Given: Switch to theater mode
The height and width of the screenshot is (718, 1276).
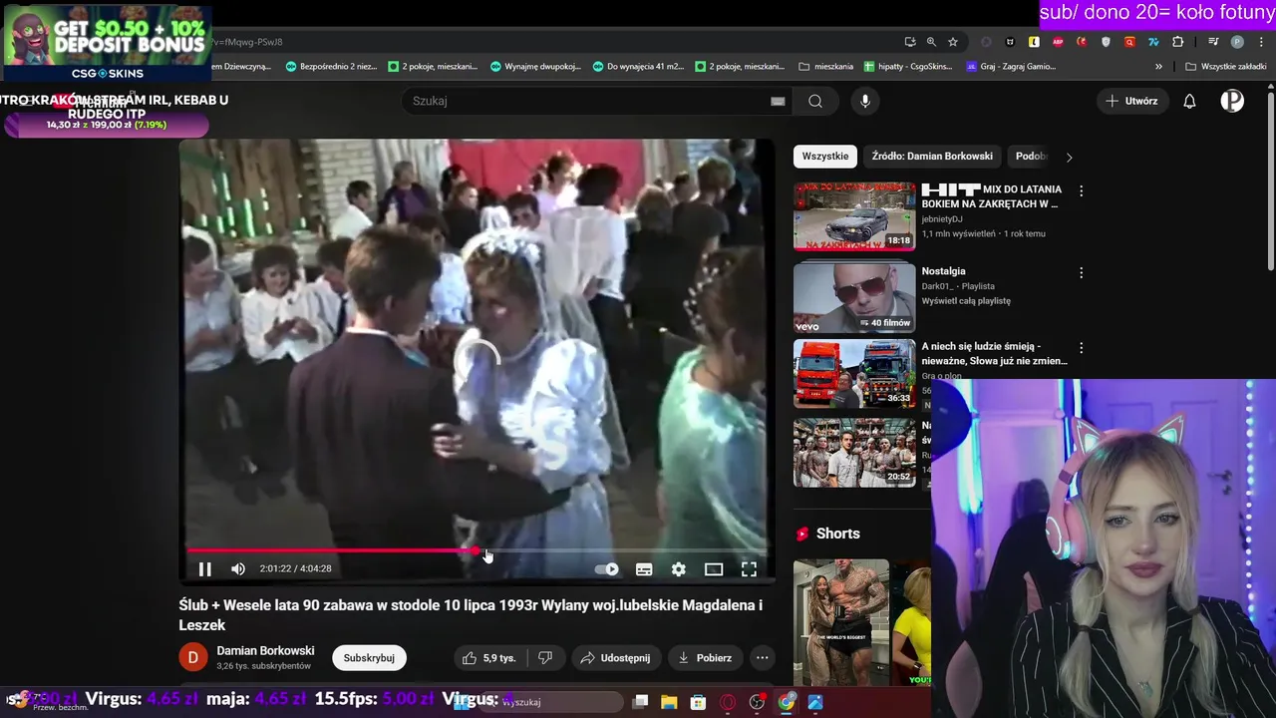Looking at the screenshot, I should point(714,569).
